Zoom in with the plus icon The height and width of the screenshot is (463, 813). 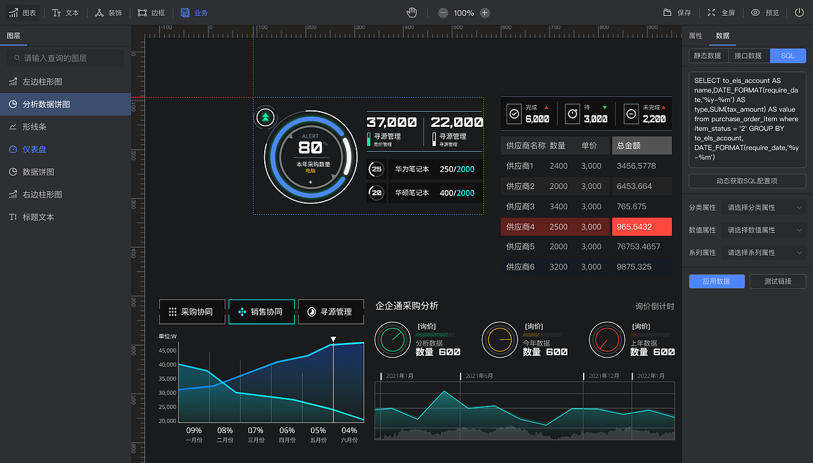485,13
